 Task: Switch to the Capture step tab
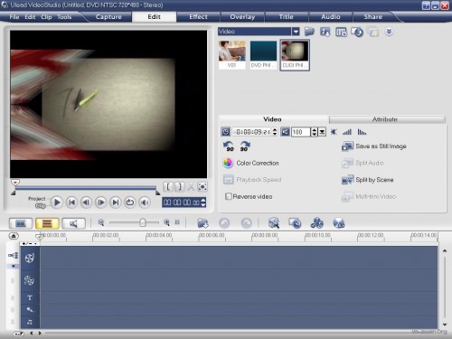pos(108,17)
